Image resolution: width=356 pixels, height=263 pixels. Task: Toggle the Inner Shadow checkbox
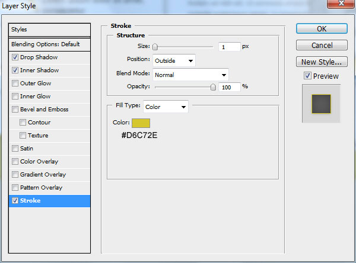click(x=15, y=70)
